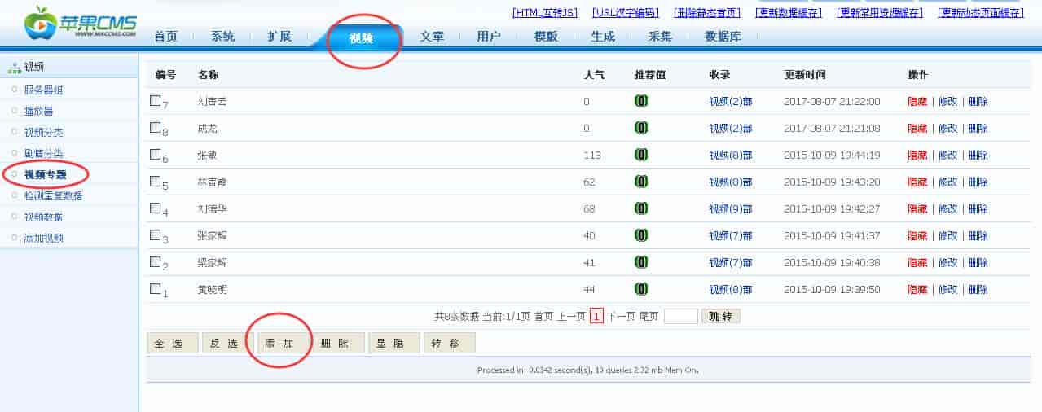Viewport: 1042px width, 412px height.
Task: Click the [删除静态首页] link
Action: (707, 12)
